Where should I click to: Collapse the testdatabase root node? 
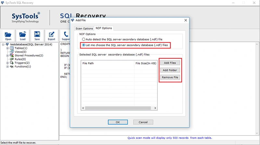pyautogui.click(x=3, y=44)
